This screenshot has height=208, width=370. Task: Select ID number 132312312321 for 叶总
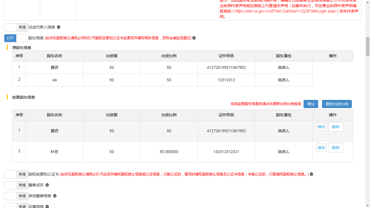pyautogui.click(x=226, y=152)
